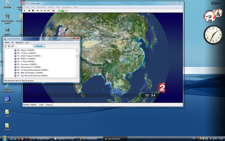The height and width of the screenshot is (141, 225).
Task: Open the website folder on desktop
Action: coord(7,127)
